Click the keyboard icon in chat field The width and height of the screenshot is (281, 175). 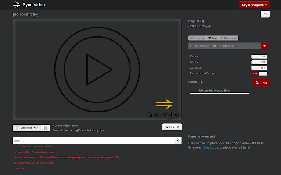[17, 140]
